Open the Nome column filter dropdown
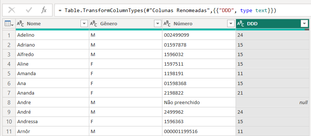This screenshot has width=311, height=136. (x=84, y=24)
